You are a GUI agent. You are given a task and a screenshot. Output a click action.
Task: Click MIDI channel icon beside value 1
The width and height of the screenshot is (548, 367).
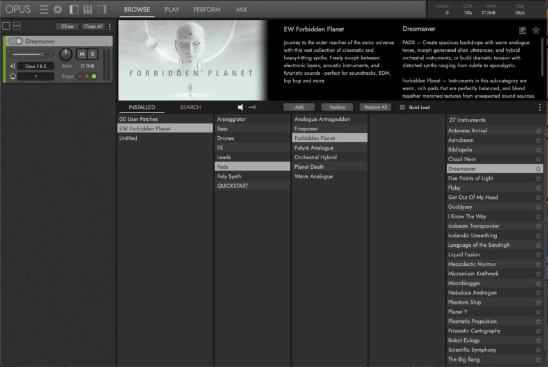click(13, 77)
